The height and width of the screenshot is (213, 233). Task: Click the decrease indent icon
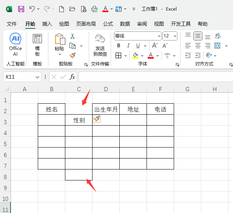[188, 56]
